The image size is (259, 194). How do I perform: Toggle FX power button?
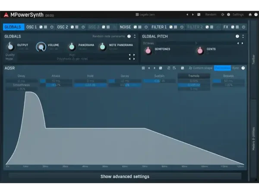tap(243, 27)
